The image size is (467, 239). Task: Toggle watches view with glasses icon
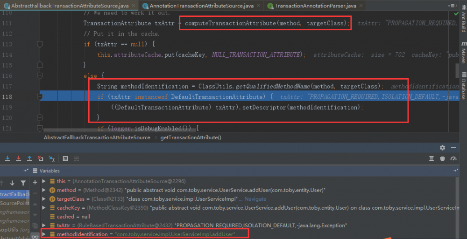pos(35,237)
